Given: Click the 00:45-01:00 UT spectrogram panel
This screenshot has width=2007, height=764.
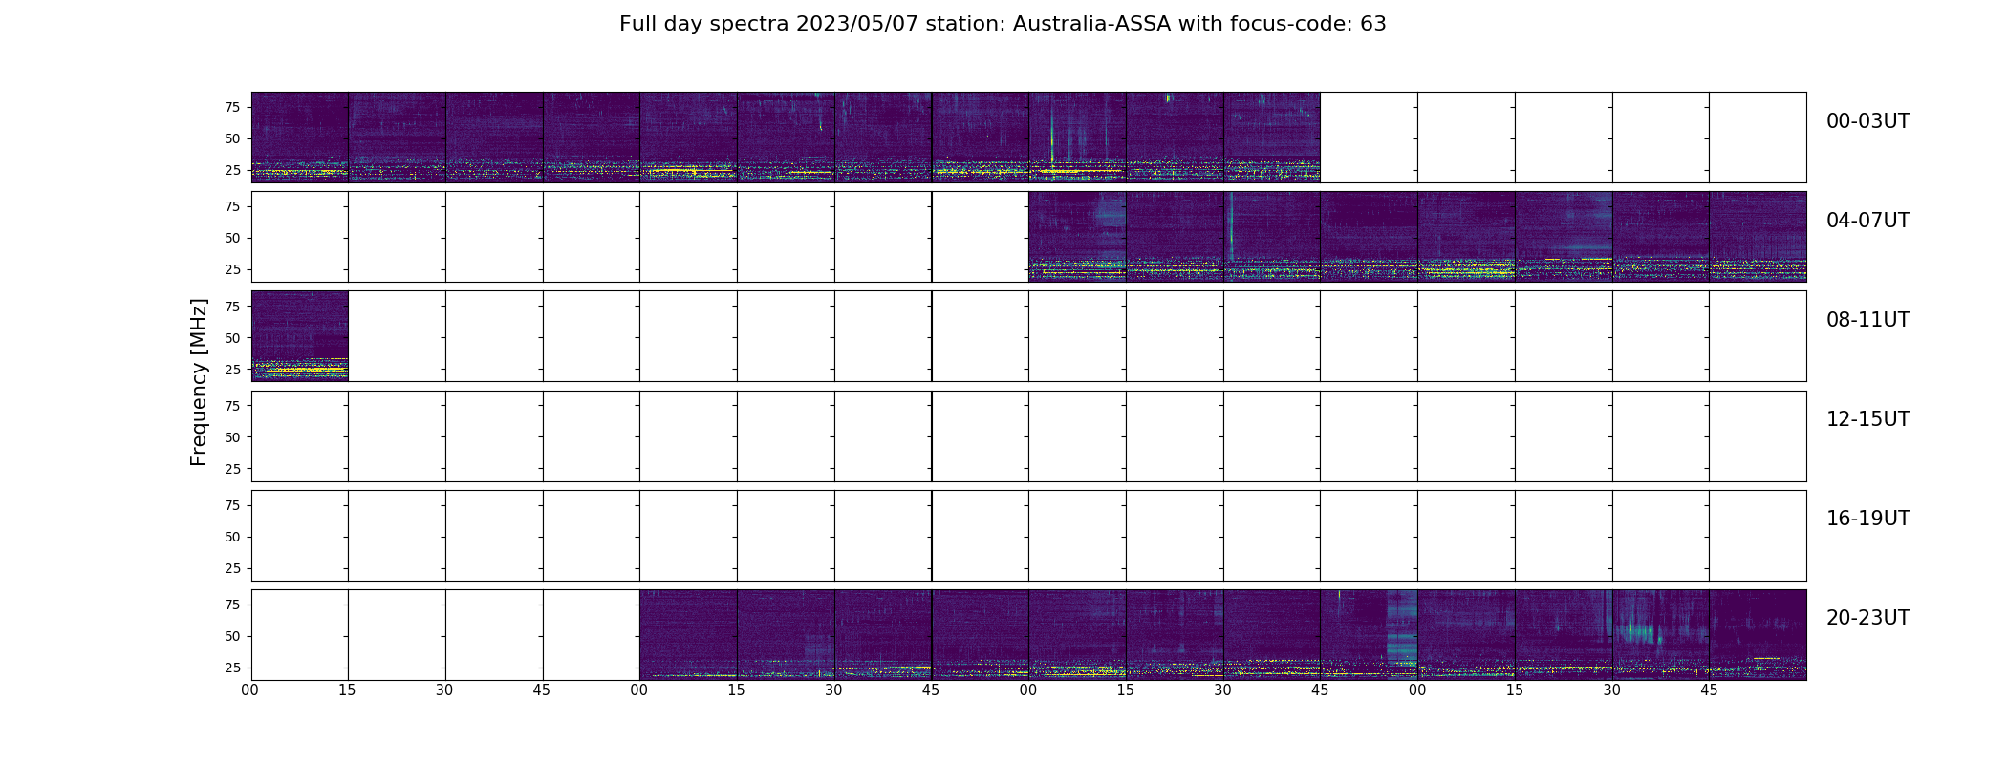Looking at the screenshot, I should tap(592, 138).
